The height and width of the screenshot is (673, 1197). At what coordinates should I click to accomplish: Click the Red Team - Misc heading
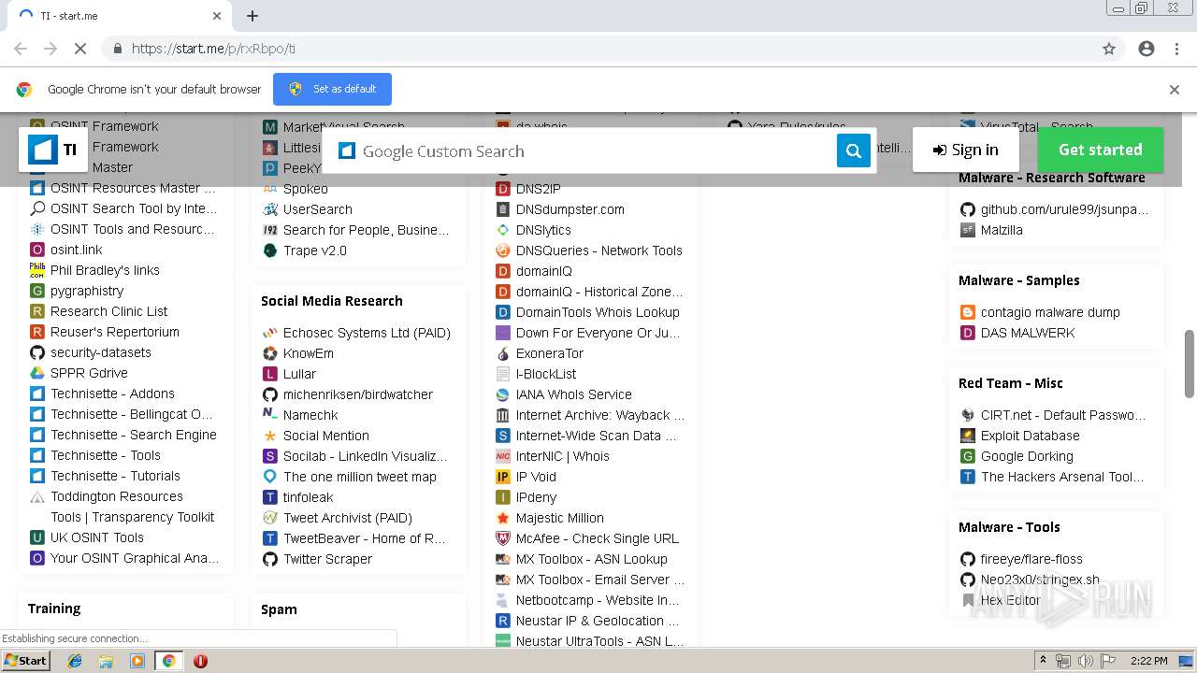click(1011, 383)
